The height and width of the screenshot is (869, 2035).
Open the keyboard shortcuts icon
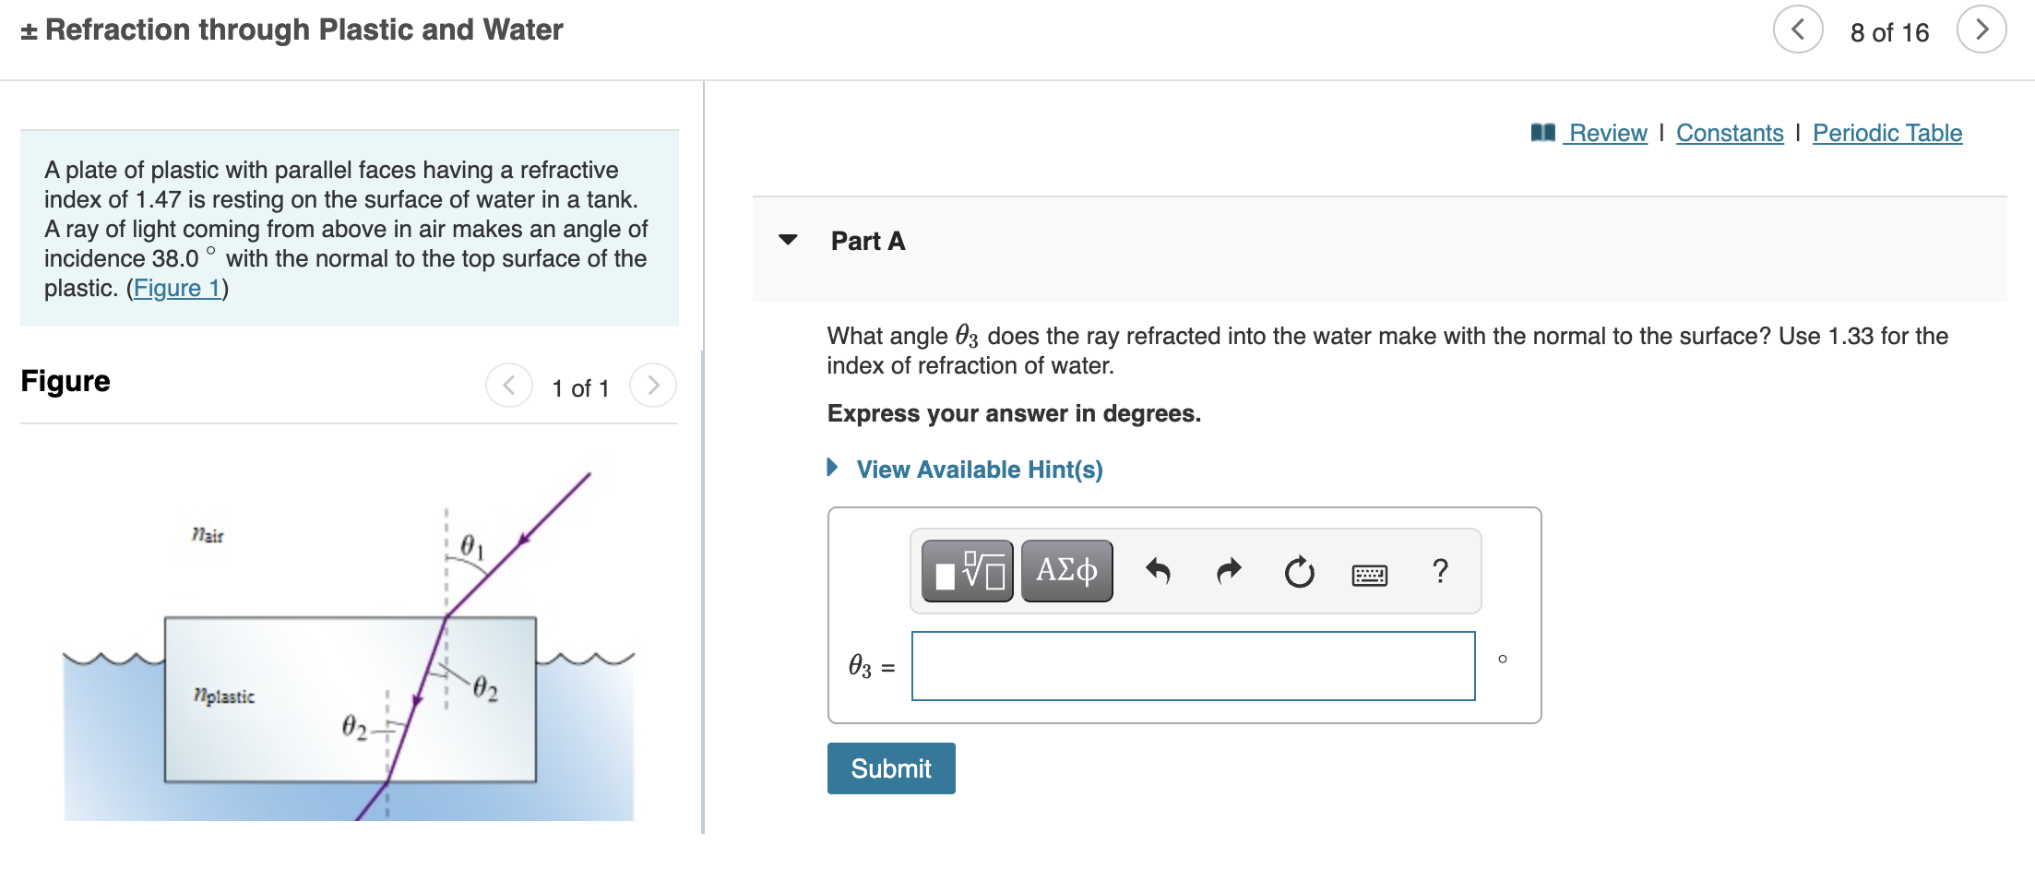click(x=1368, y=574)
